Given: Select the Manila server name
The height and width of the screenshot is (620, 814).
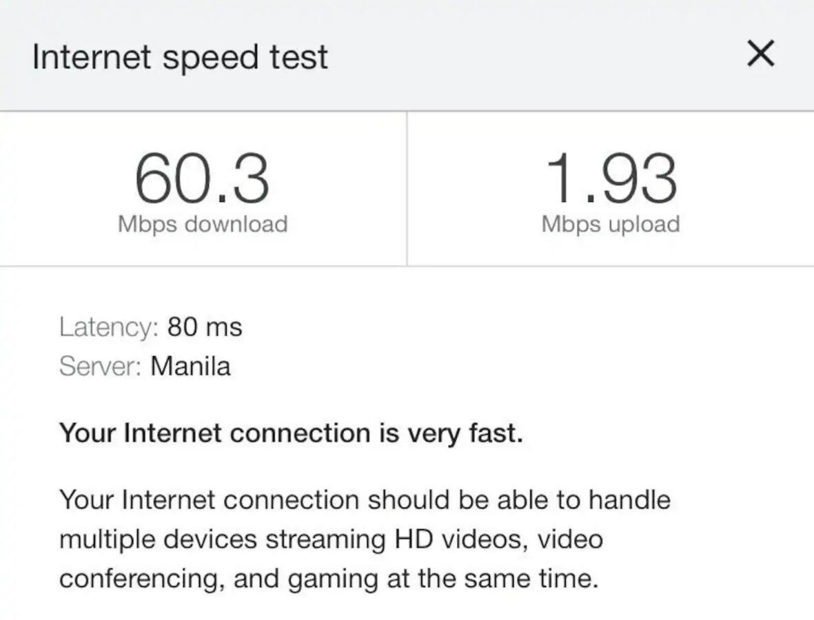Looking at the screenshot, I should click(x=190, y=366).
